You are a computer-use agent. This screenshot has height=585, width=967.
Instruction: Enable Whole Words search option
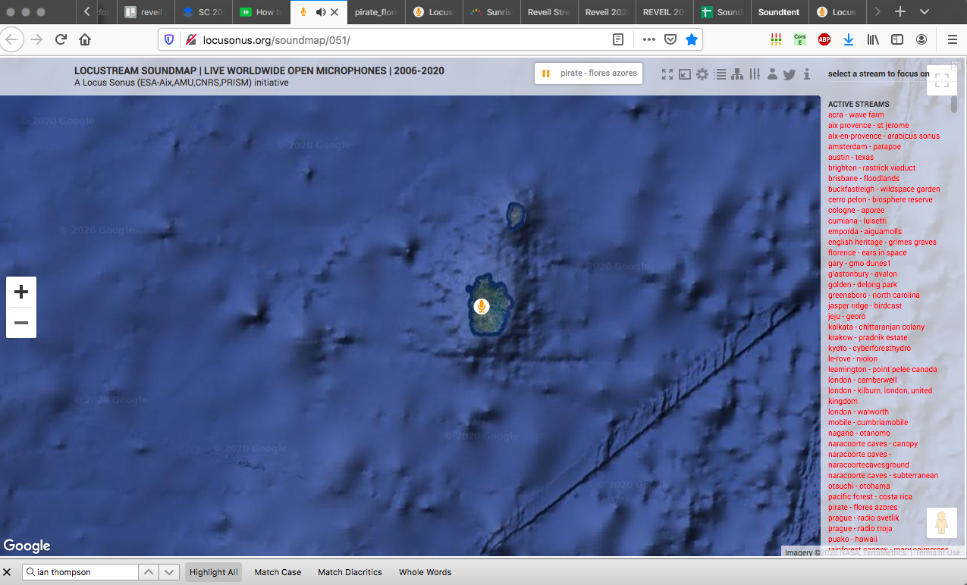coord(425,572)
